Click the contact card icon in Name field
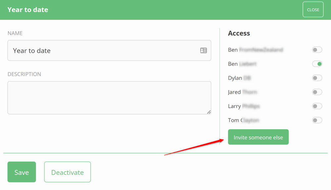 [x=204, y=50]
